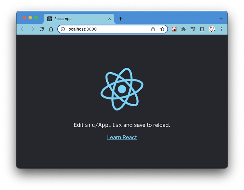244x190 pixels.
Task: Click the text "Edit src/App.tsx and save to reload."
Action: pyautogui.click(x=122, y=125)
